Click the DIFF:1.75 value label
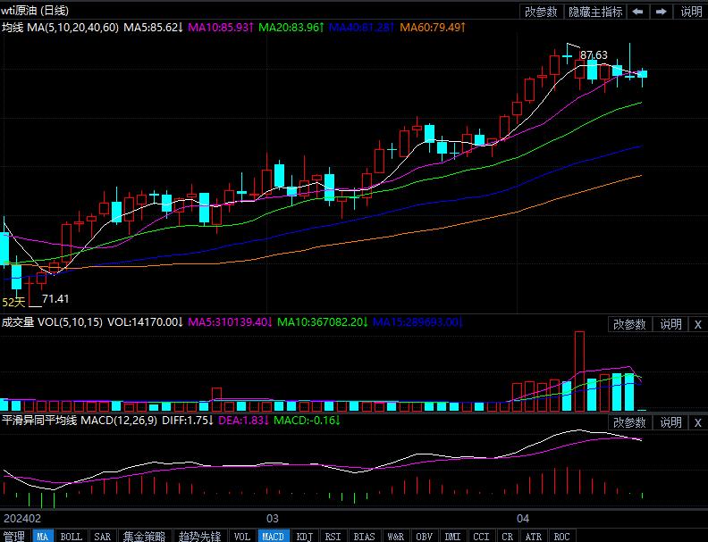The image size is (708, 542). coord(188,421)
